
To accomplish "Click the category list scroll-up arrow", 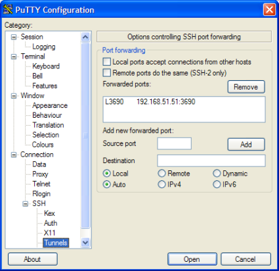I will click(x=85, y=37).
